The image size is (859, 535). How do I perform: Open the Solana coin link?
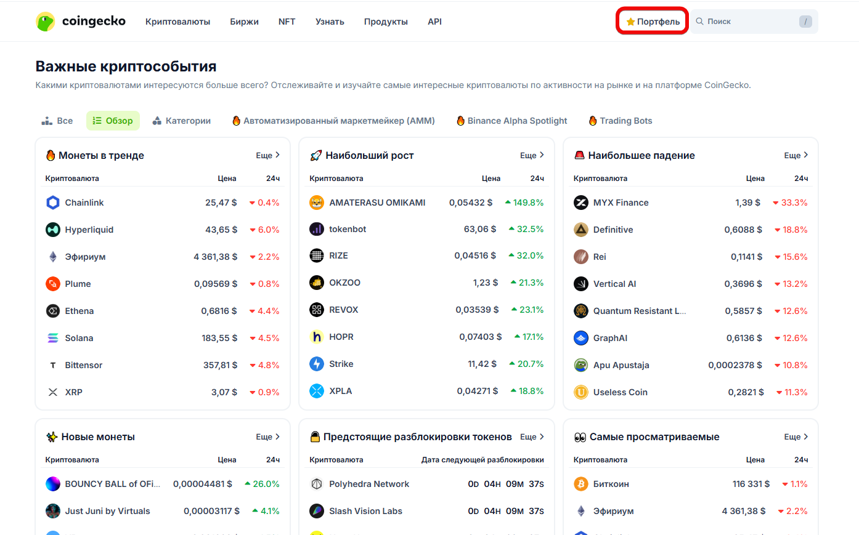(79, 338)
